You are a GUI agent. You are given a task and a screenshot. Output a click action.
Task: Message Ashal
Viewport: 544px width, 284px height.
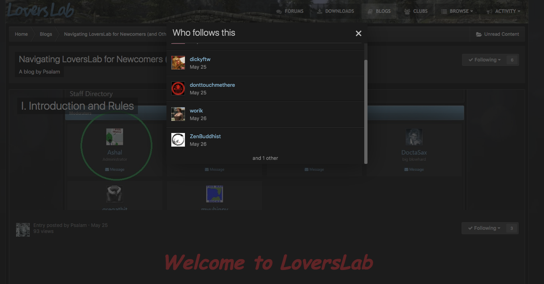[x=115, y=170]
